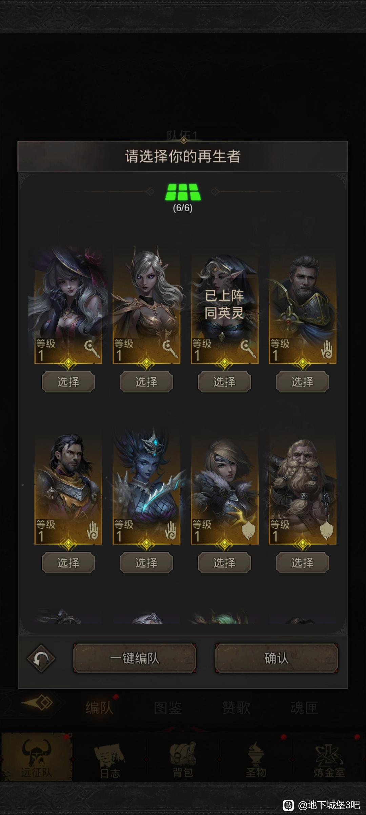Open the 圣物 relic icon
The height and width of the screenshot is (815, 366).
[x=256, y=757]
